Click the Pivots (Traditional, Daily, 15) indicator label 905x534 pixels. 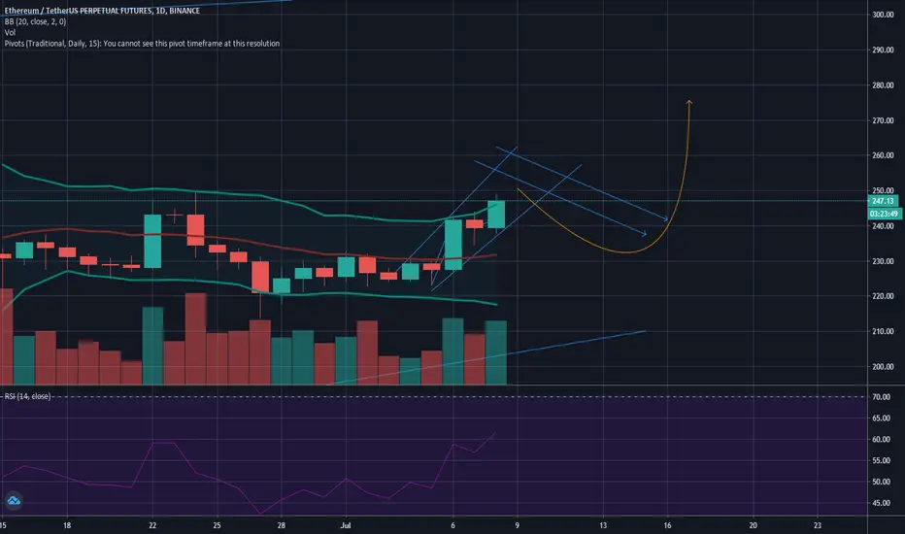coord(142,44)
